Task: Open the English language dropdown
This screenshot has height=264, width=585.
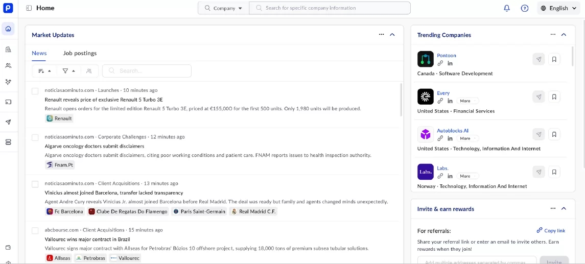Action: tap(559, 8)
